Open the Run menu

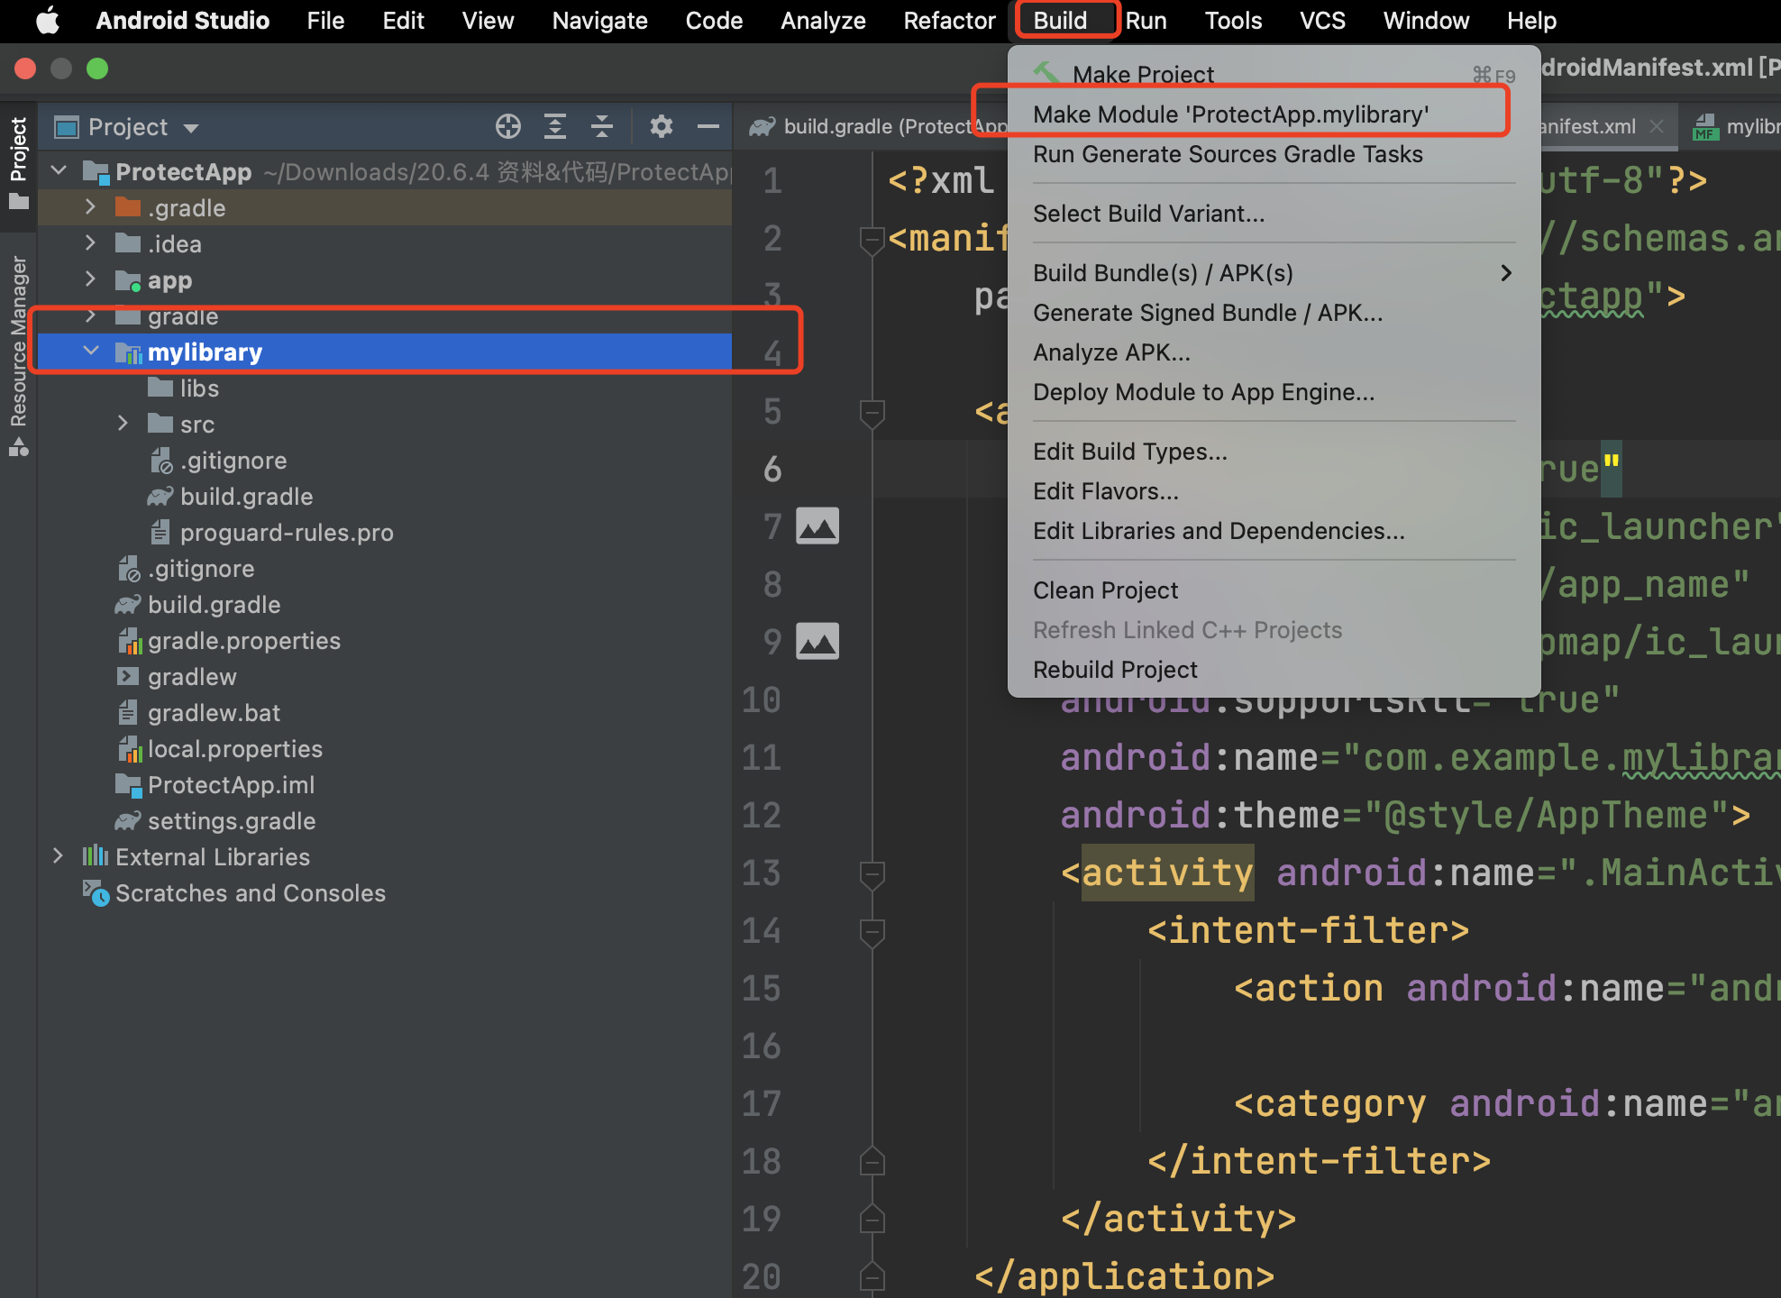pos(1146,20)
